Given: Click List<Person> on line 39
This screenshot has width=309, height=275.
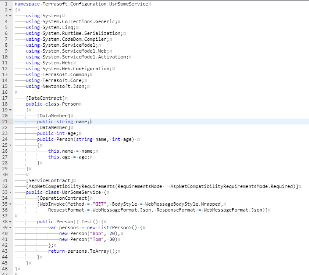Looking at the screenshot, I should 115,227.
